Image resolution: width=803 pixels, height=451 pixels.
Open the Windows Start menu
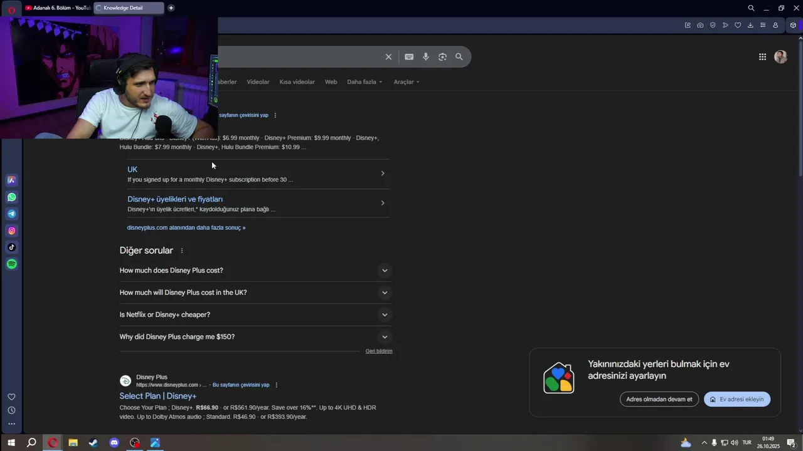pyautogui.click(x=11, y=443)
